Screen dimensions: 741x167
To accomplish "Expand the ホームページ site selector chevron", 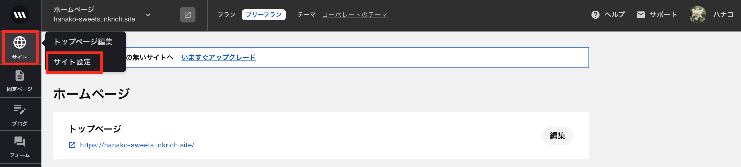I will (148, 15).
